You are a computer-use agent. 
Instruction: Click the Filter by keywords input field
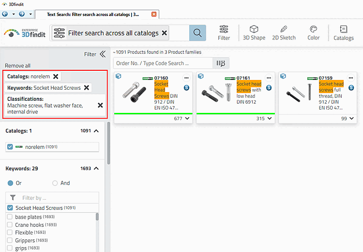52,198
